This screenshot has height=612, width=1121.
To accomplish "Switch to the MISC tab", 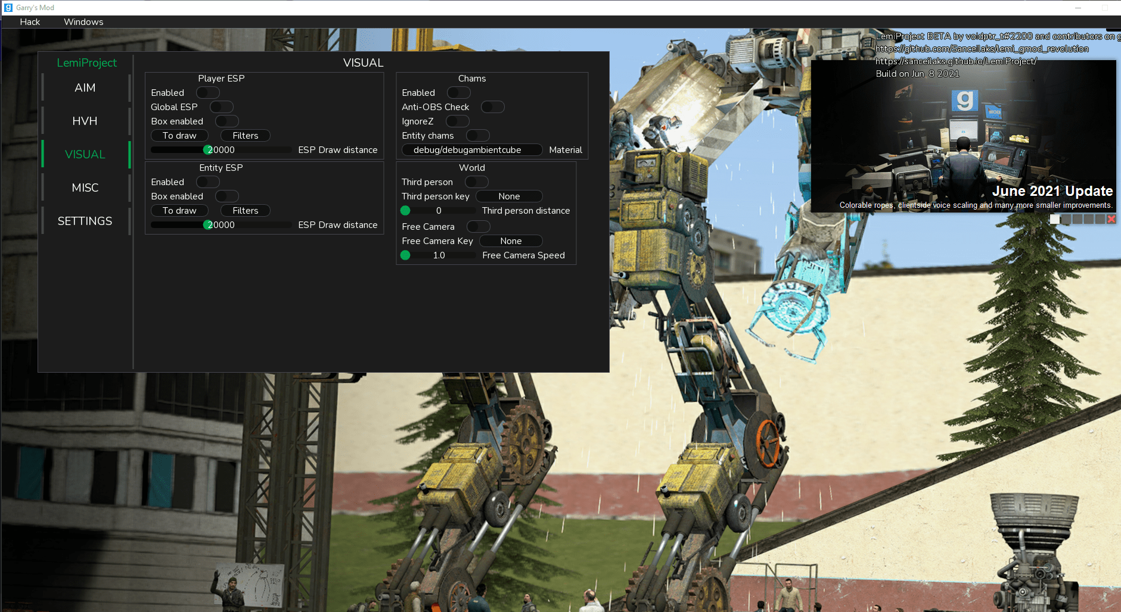I will [85, 188].
